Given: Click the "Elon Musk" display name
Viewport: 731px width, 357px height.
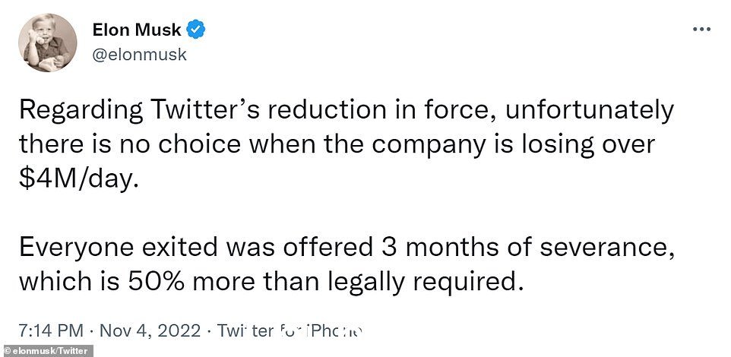Looking at the screenshot, I should pos(137,30).
